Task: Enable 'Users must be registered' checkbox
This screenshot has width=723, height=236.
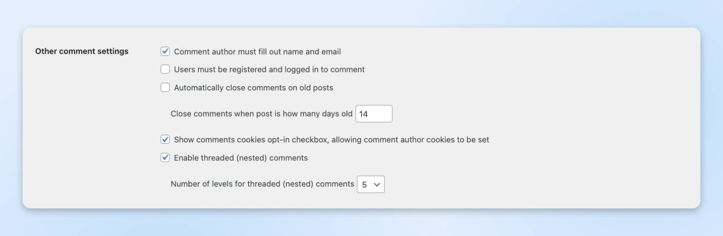Action: pyautogui.click(x=165, y=69)
